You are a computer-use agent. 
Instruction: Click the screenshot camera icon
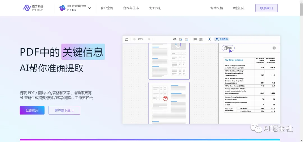click(x=195, y=39)
